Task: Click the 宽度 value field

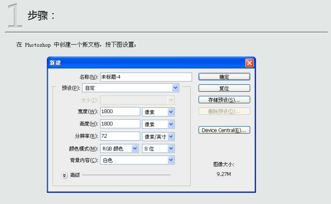Action: click(120, 112)
